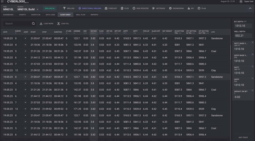Expand the MN010L Build section dropdown
Screen dimensions: 255x141
coord(38,10)
